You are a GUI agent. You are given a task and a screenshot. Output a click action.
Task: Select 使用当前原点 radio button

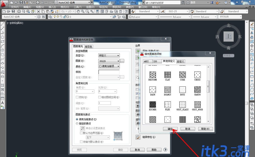77,119
